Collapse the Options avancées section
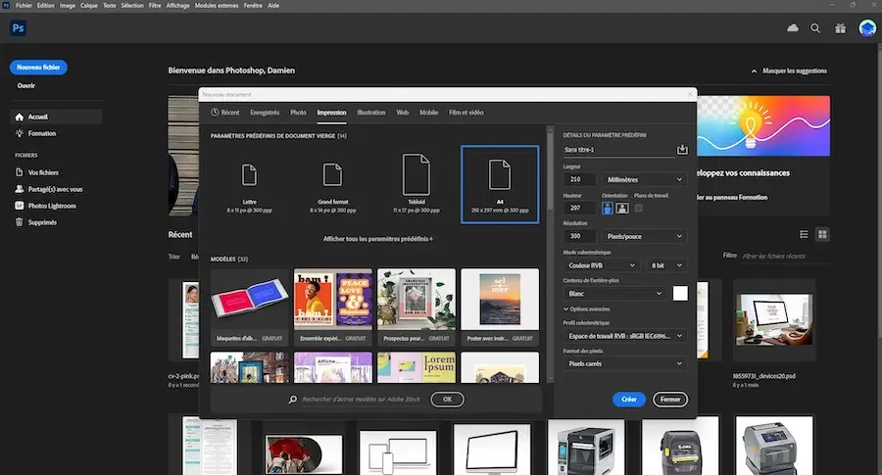The height and width of the screenshot is (475, 882). [587, 309]
